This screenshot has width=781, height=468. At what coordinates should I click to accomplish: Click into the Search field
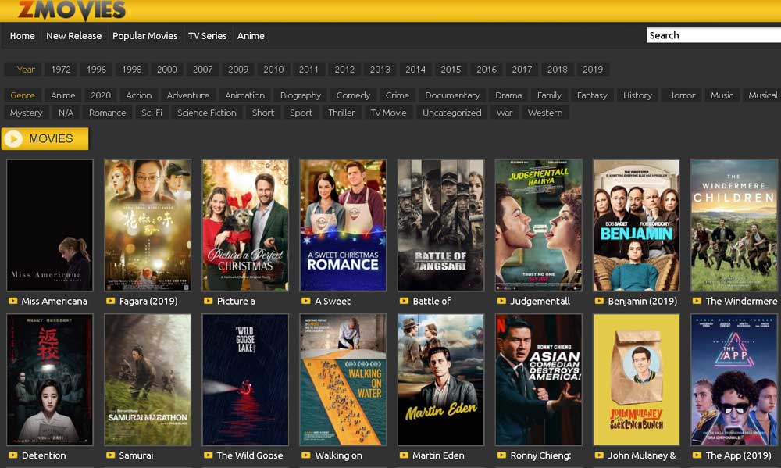[713, 35]
